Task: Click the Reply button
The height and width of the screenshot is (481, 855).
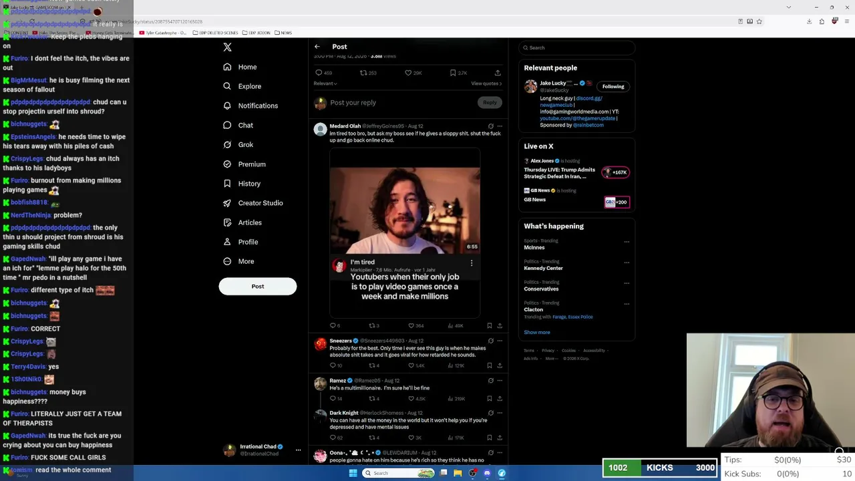Action: 490,102
